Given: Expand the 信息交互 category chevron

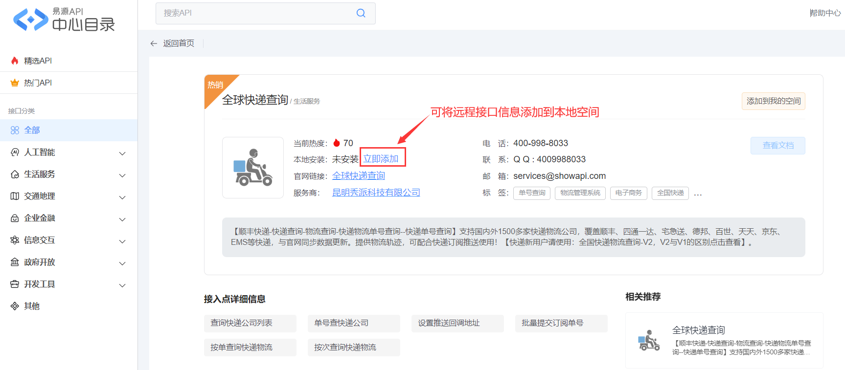Looking at the screenshot, I should [x=122, y=241].
